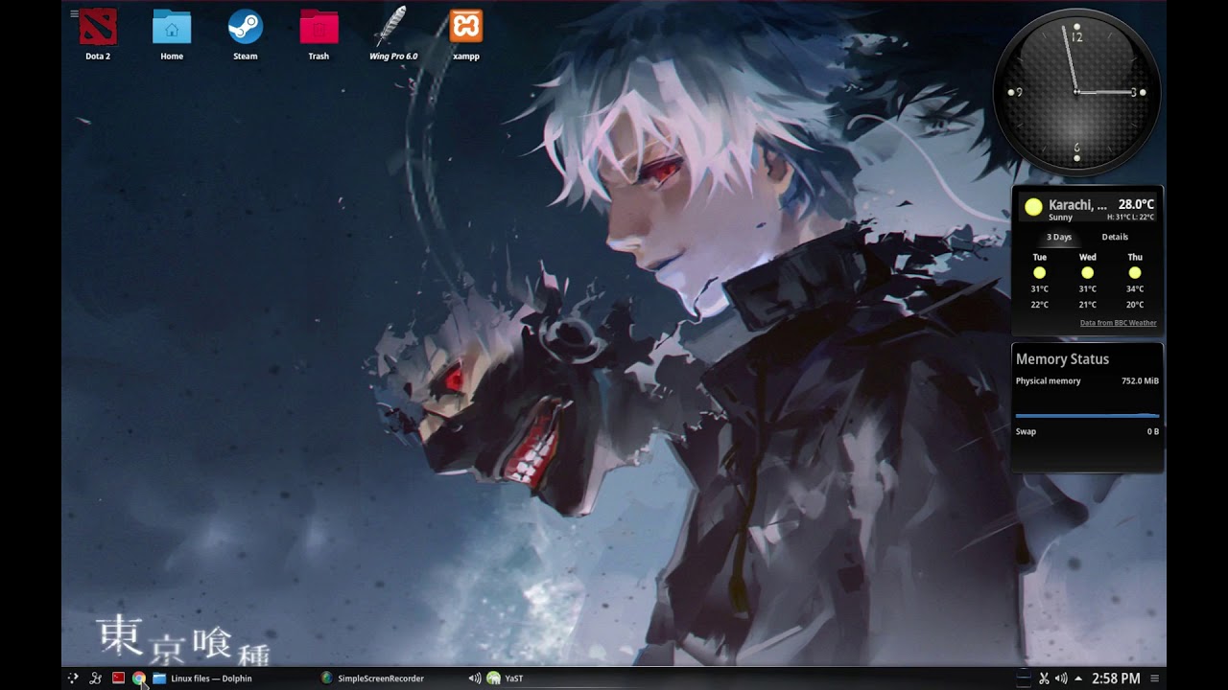Open the virtual desktop pager
Screen dimensions: 1228x690
(x=1024, y=678)
